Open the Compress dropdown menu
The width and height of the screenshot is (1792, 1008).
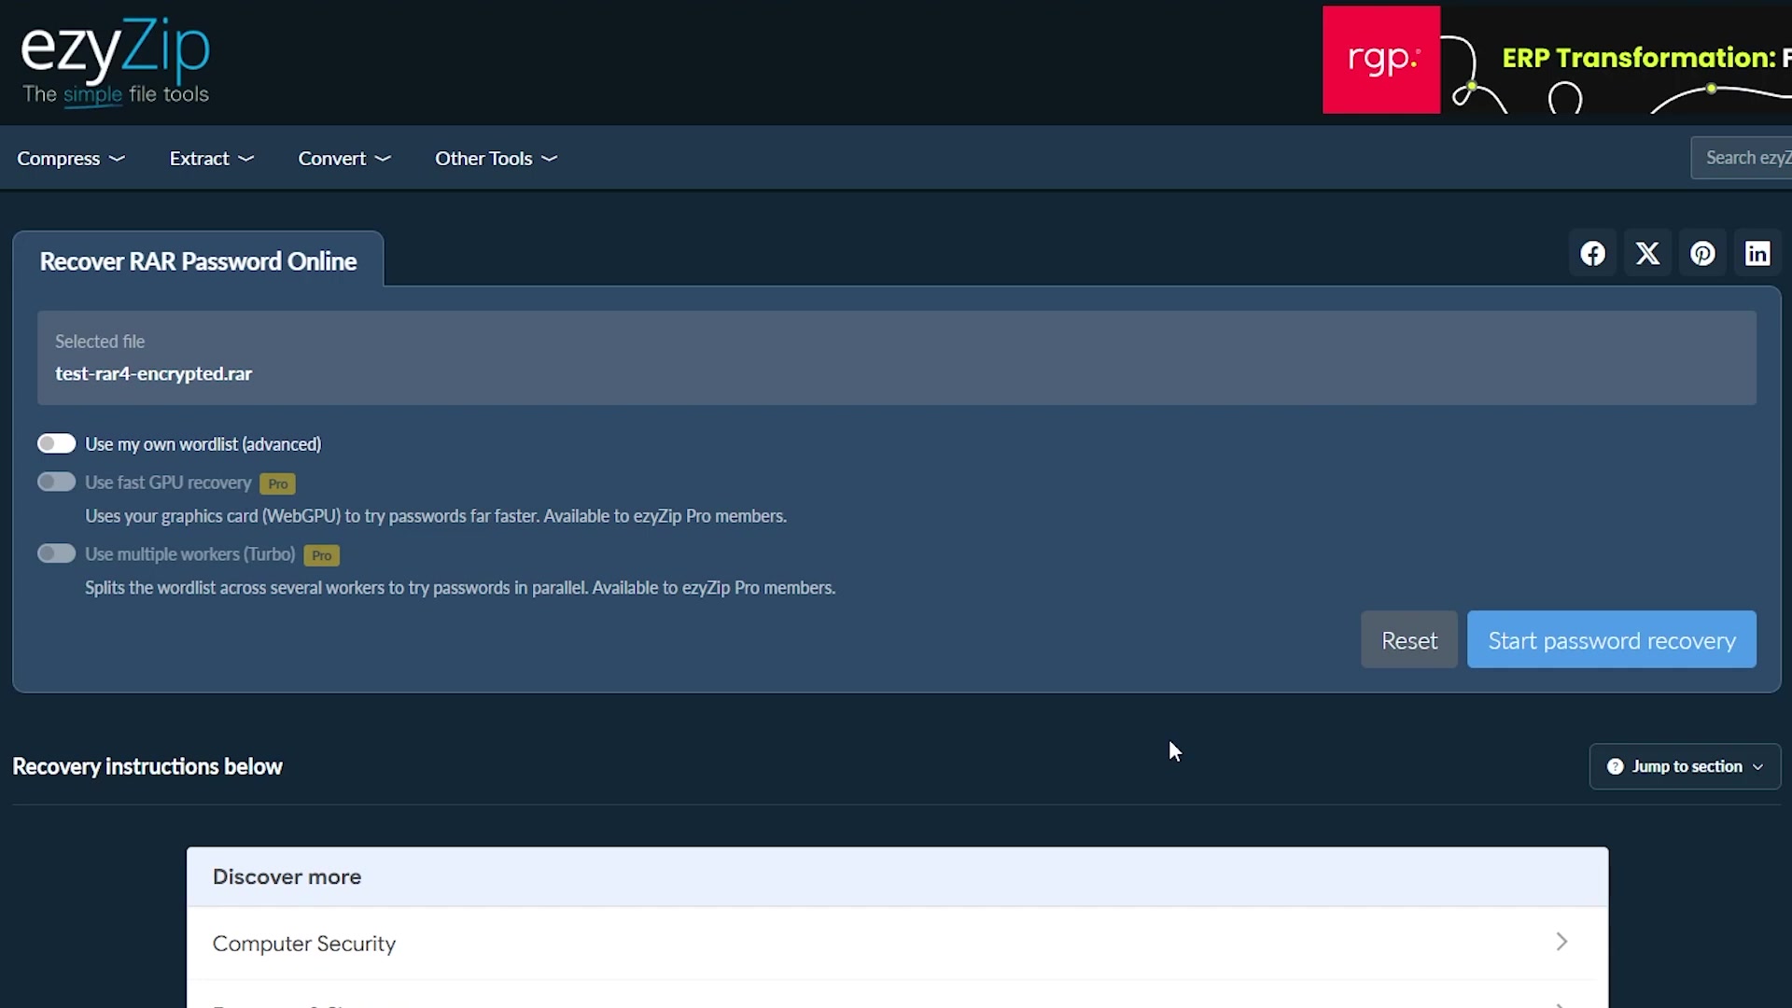[x=71, y=159]
